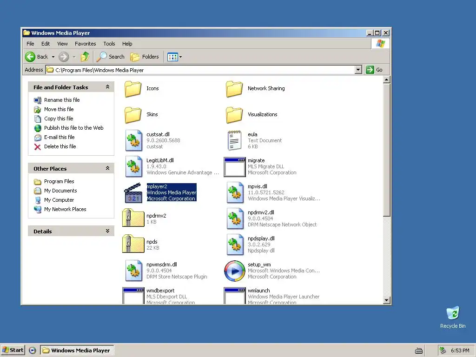Open the Start menu
Image resolution: width=476 pixels, height=357 pixels.
point(13,350)
